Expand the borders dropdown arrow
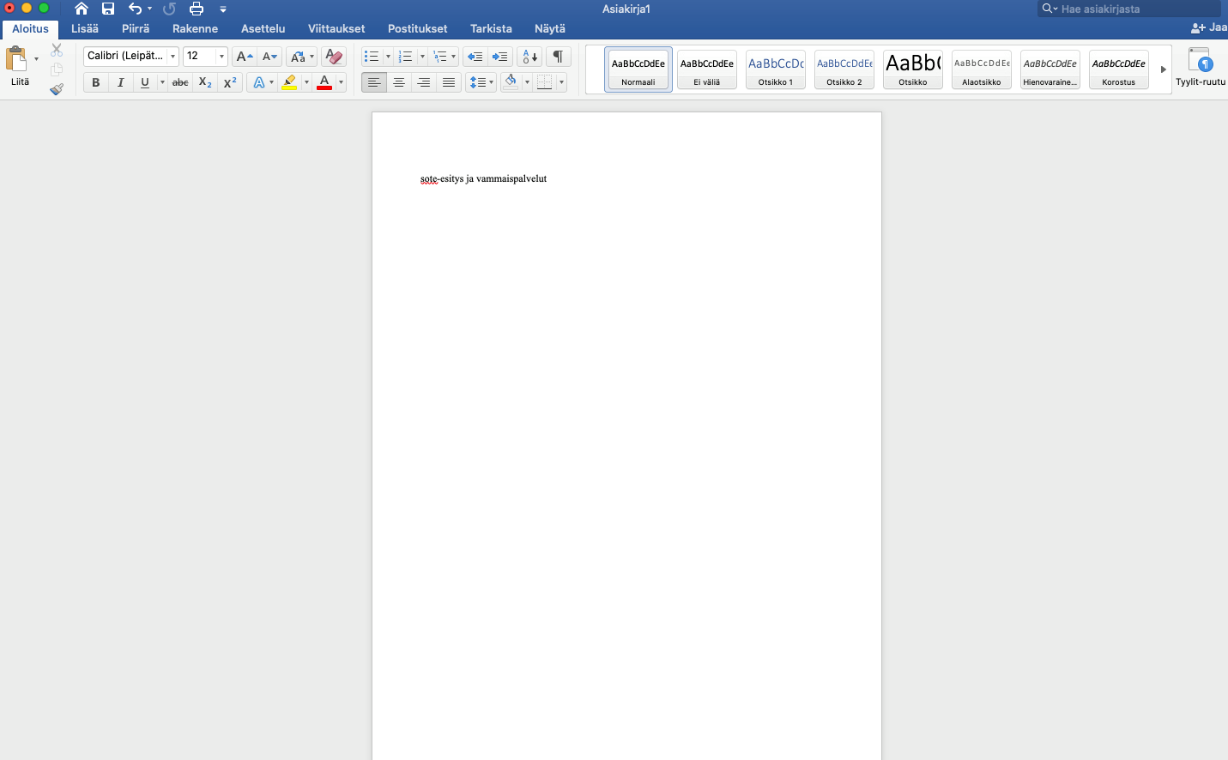This screenshot has height=760, width=1228. (561, 82)
